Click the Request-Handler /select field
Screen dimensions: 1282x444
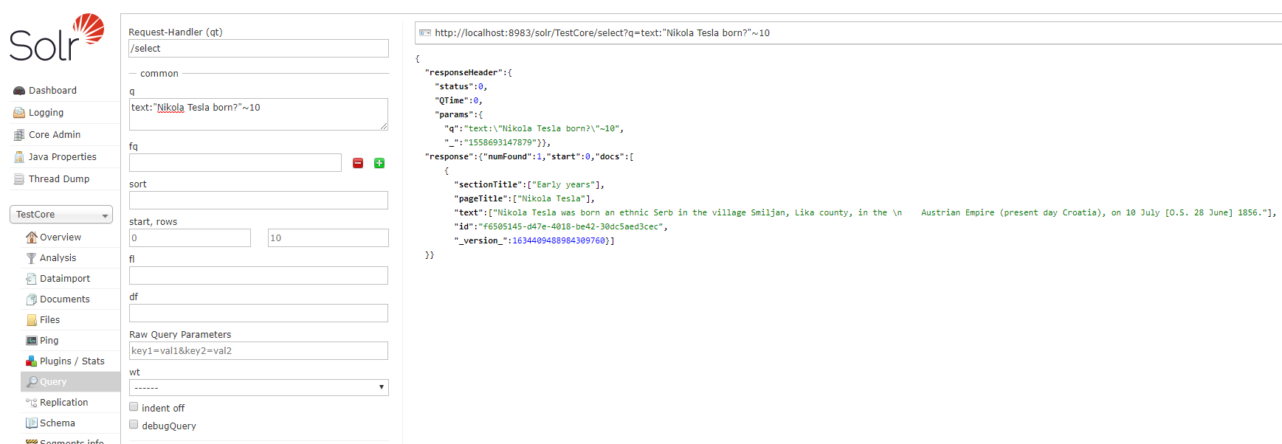pyautogui.click(x=258, y=49)
